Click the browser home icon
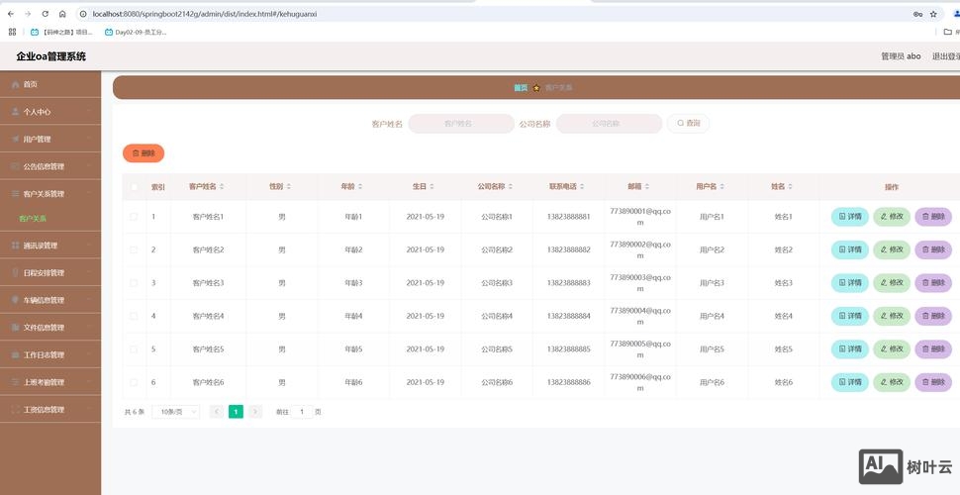This screenshot has width=960, height=495. (62, 14)
